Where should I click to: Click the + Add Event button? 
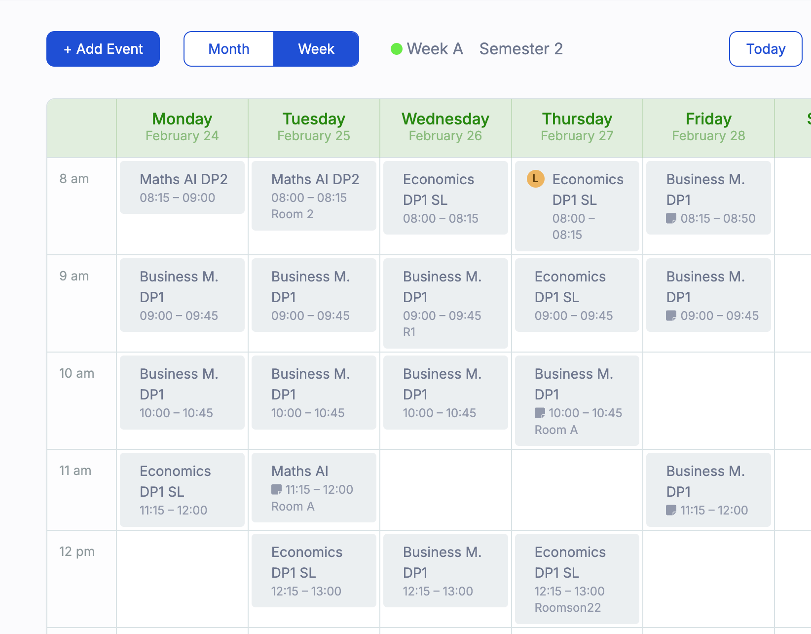tap(103, 48)
